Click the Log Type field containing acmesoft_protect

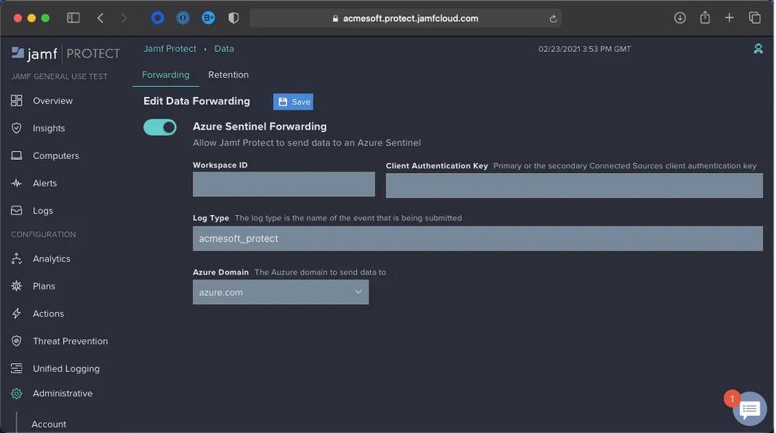pos(477,238)
